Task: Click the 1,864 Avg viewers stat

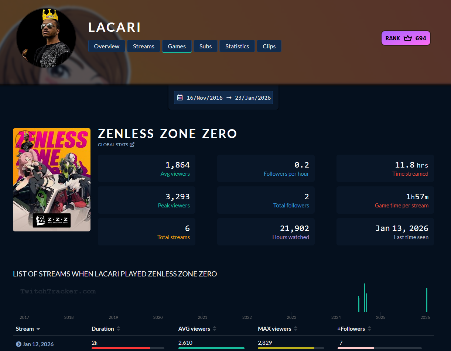Action: coord(147,168)
